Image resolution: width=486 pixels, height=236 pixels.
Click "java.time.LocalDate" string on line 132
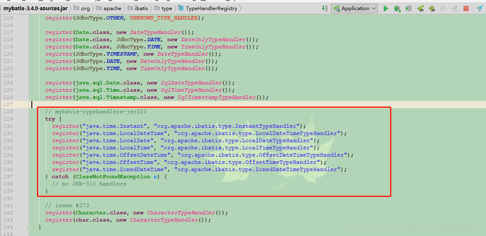118,140
